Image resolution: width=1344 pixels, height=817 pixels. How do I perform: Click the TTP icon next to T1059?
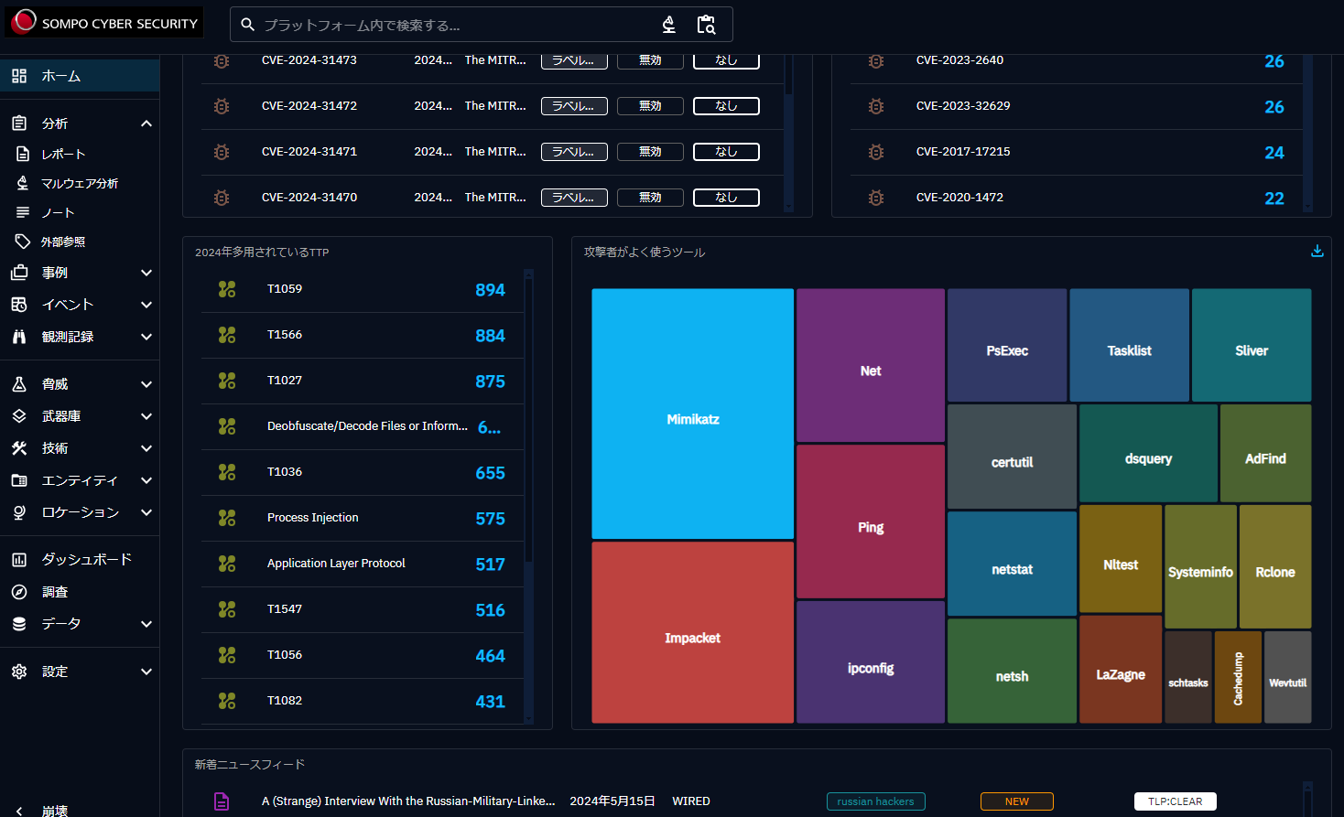coord(227,289)
